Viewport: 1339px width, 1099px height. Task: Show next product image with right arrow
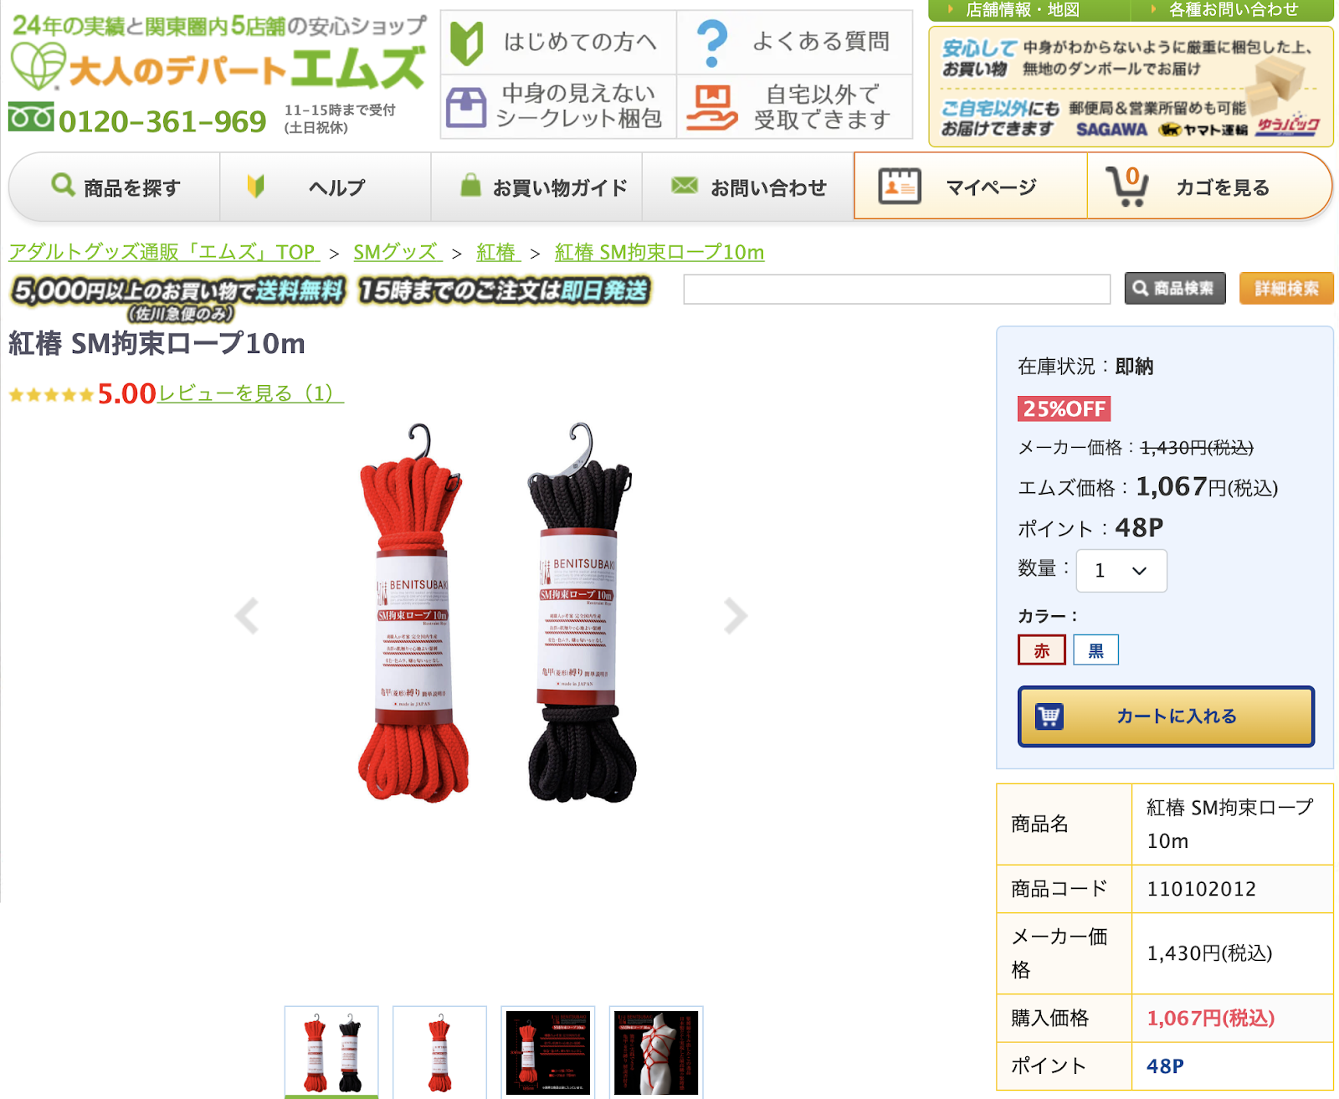[x=735, y=616]
